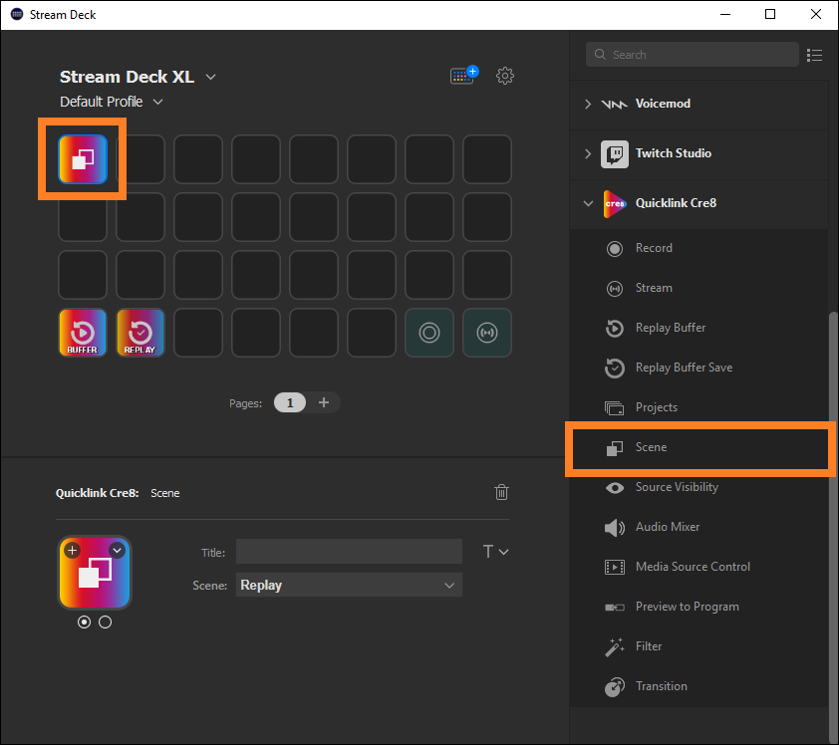Open the Scene dropdown showing Replay
The image size is (839, 745).
tap(349, 585)
